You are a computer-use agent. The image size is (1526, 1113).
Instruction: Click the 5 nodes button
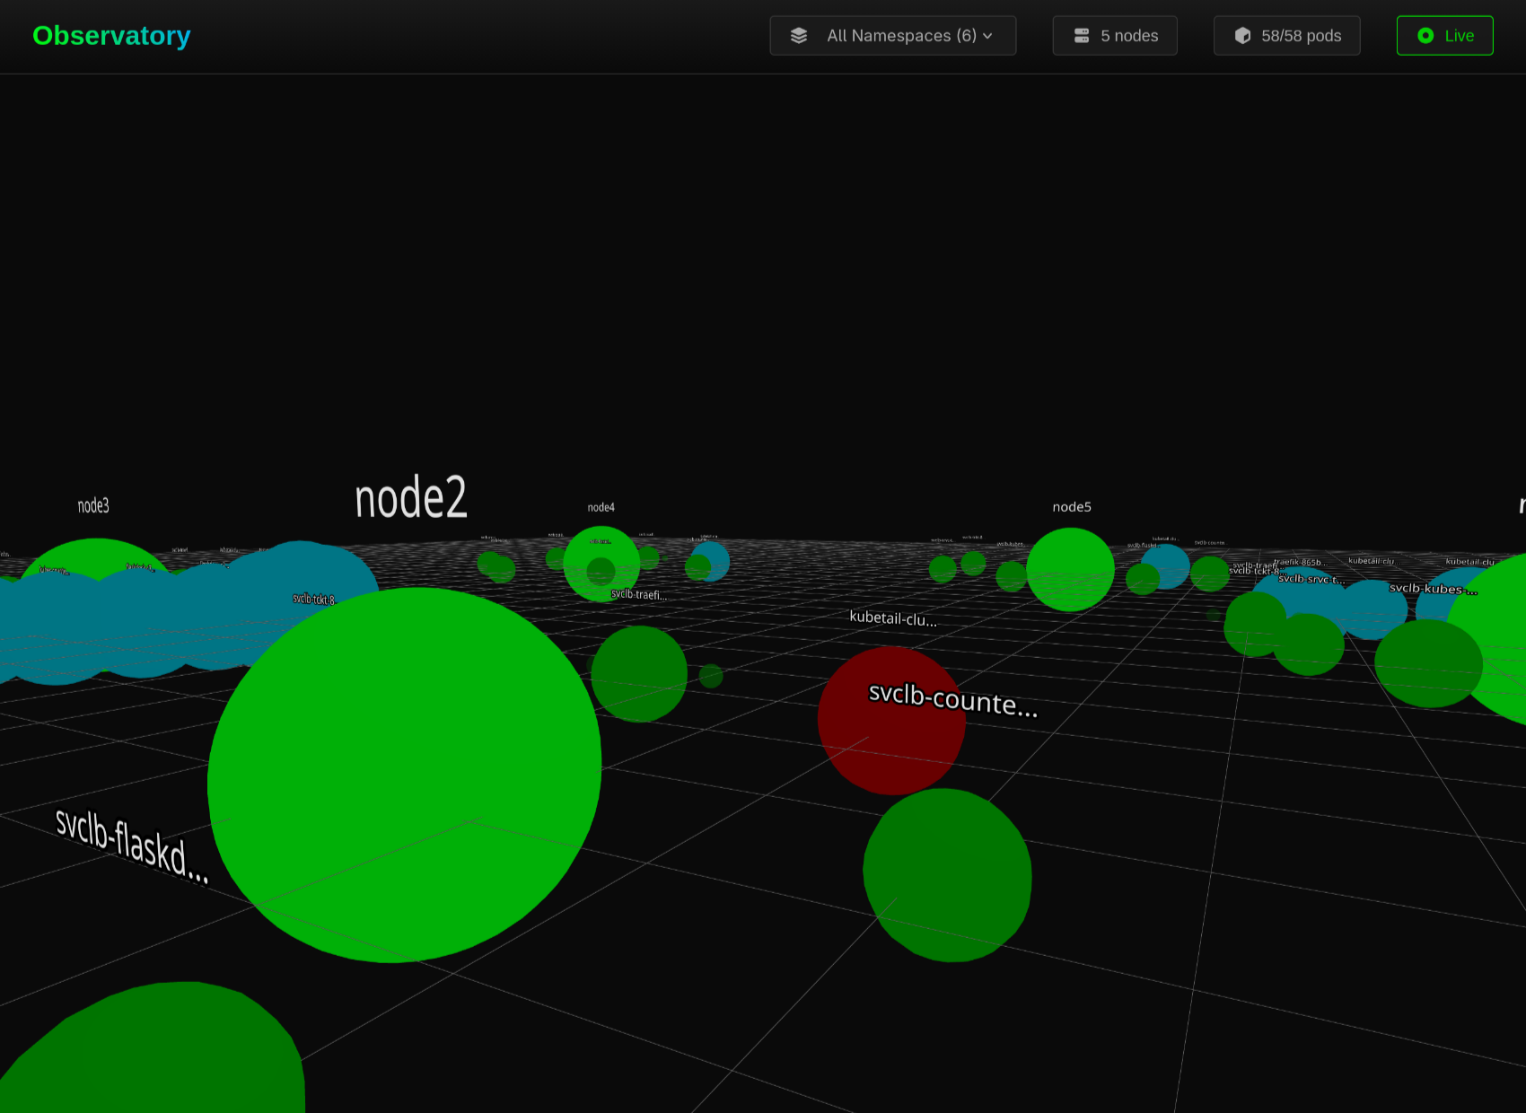coord(1115,36)
